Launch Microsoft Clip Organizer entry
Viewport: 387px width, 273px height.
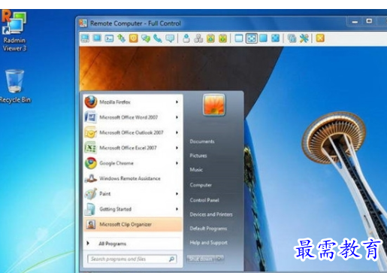[133, 224]
